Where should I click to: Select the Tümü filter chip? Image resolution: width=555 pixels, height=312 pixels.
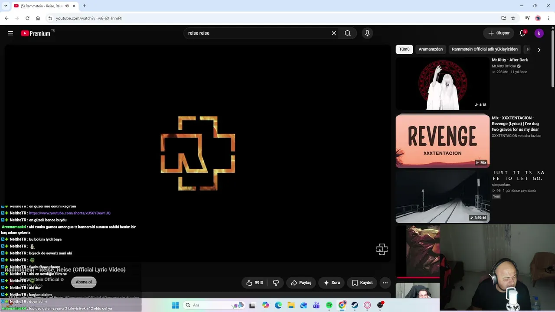(x=404, y=49)
